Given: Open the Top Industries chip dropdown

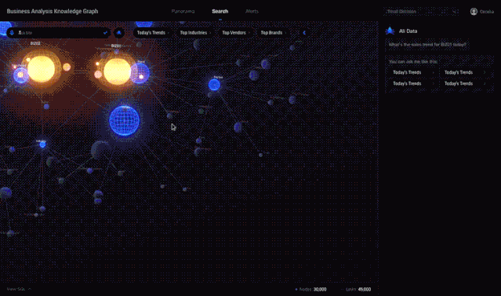Looking at the screenshot, I should (x=195, y=33).
